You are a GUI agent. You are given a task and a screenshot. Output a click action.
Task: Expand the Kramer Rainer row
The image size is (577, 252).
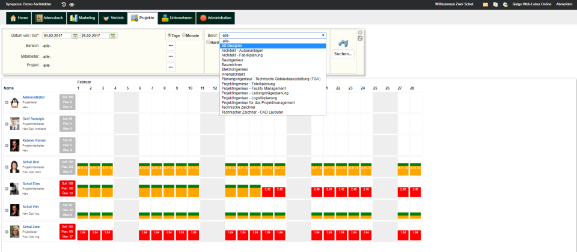[7, 146]
